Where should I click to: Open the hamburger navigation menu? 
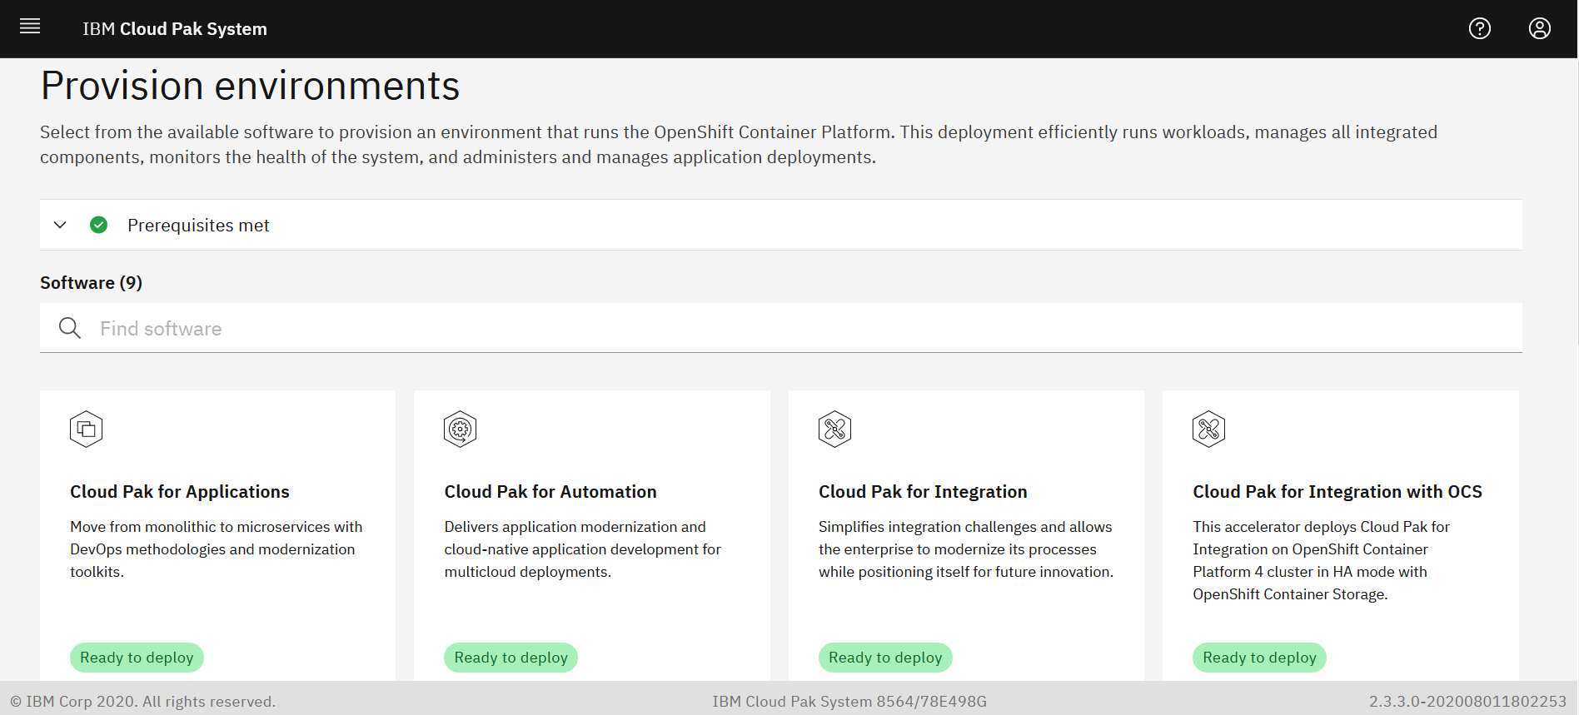(x=30, y=27)
